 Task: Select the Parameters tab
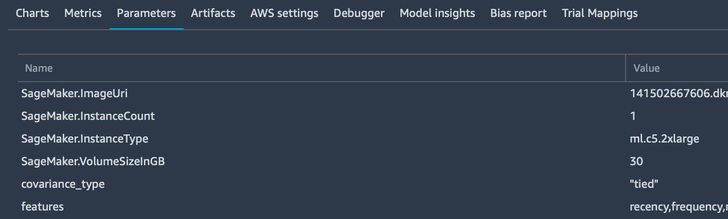[146, 13]
